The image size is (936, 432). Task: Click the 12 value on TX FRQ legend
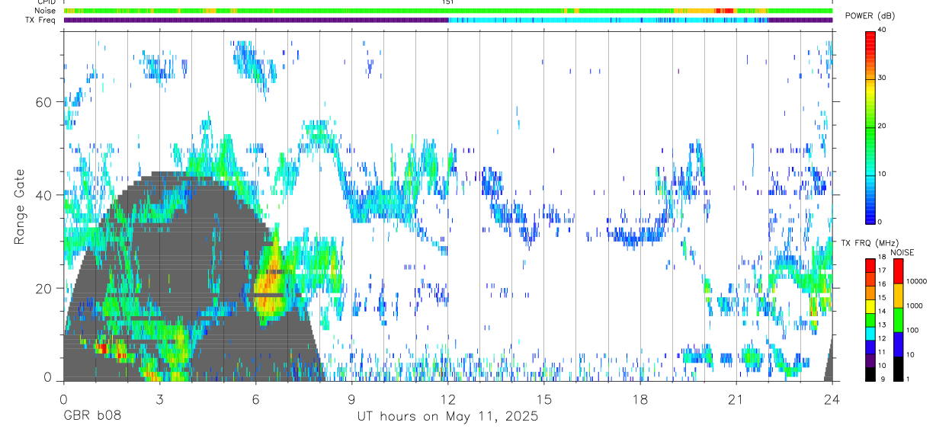click(x=882, y=338)
